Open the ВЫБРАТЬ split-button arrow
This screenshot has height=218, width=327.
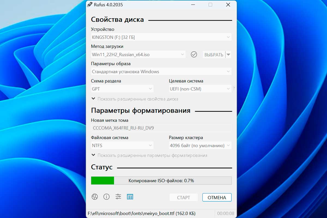pyautogui.click(x=229, y=55)
